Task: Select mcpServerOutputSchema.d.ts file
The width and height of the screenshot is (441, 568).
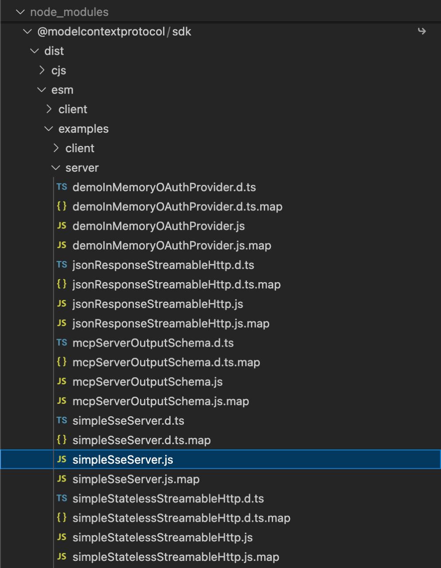Action: tap(153, 343)
